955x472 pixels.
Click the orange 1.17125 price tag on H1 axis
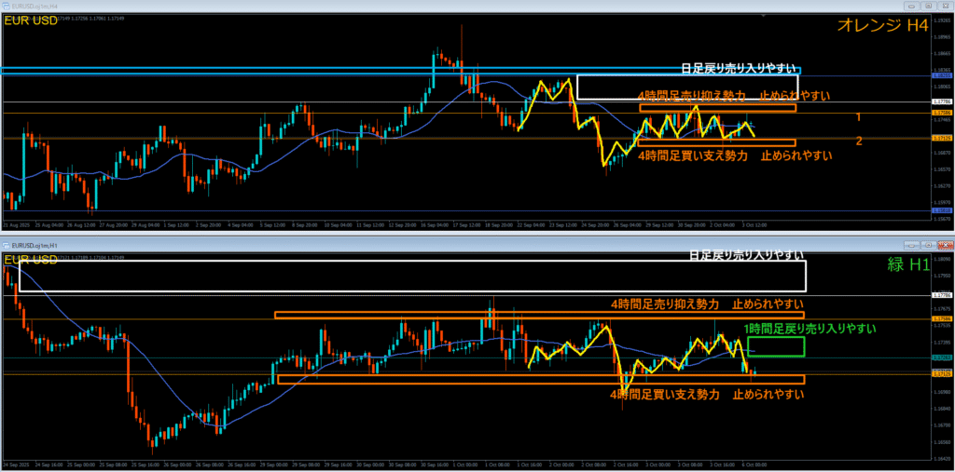942,374
